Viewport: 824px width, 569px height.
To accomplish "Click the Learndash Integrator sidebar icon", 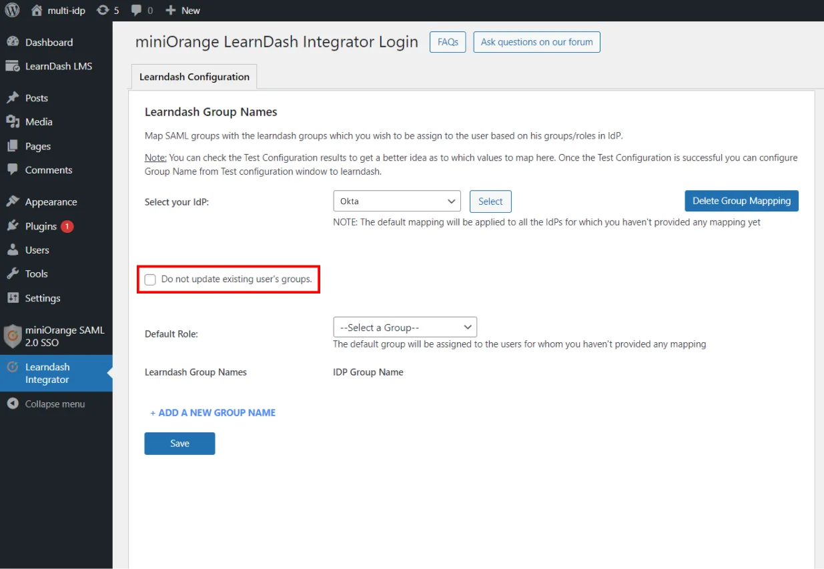I will coord(13,367).
